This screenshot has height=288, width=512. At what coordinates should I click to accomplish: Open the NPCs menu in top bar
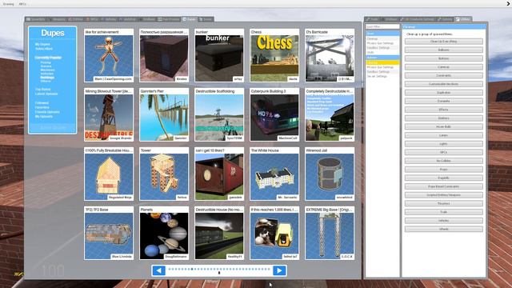[22, 4]
